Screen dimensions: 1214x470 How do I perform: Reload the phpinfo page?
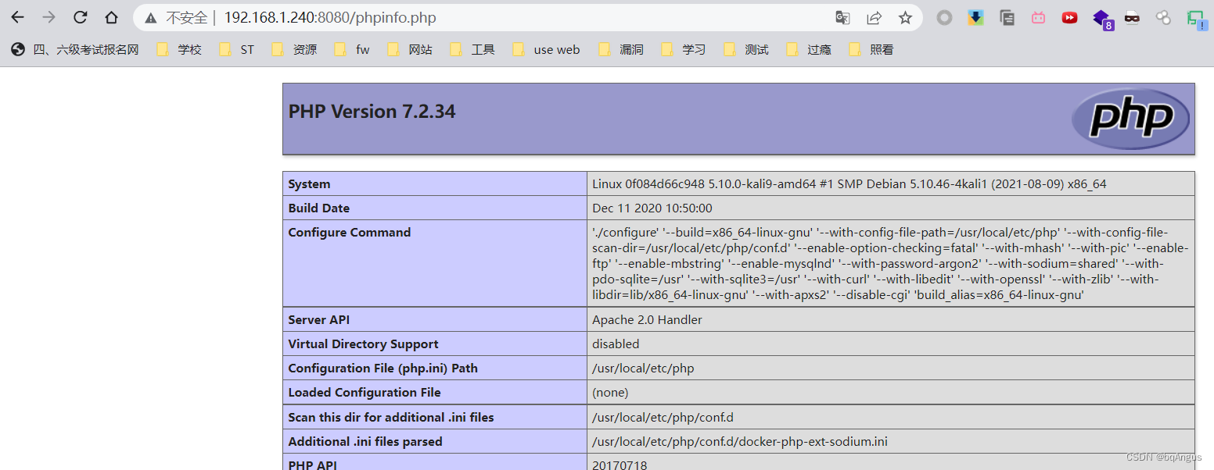click(80, 17)
